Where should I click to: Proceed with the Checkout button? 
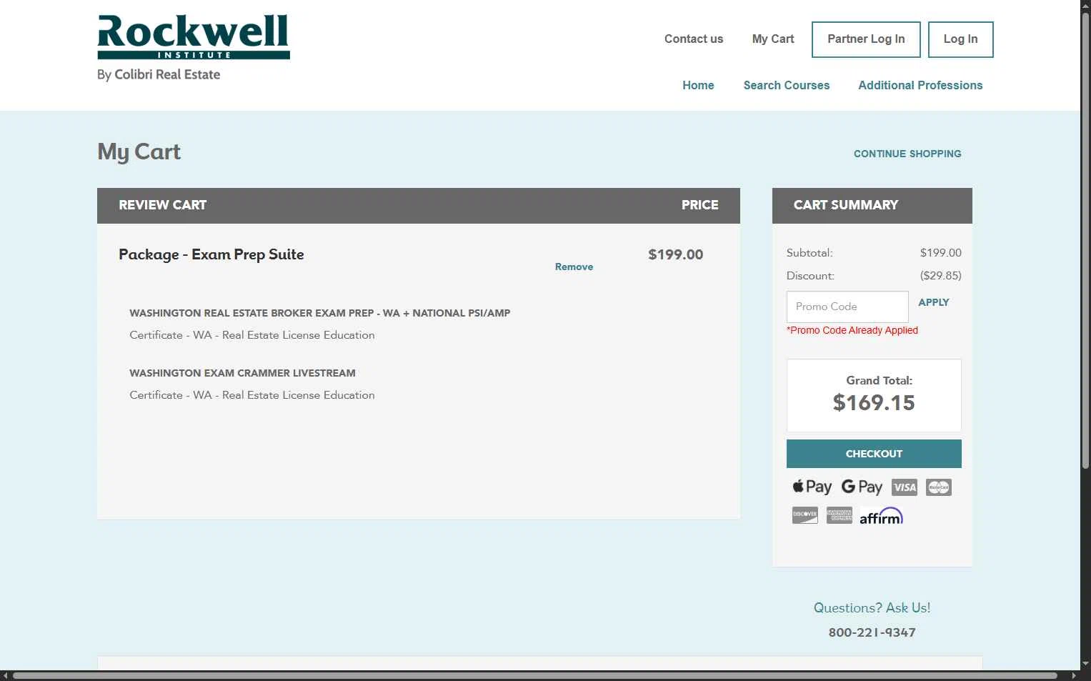click(x=874, y=454)
